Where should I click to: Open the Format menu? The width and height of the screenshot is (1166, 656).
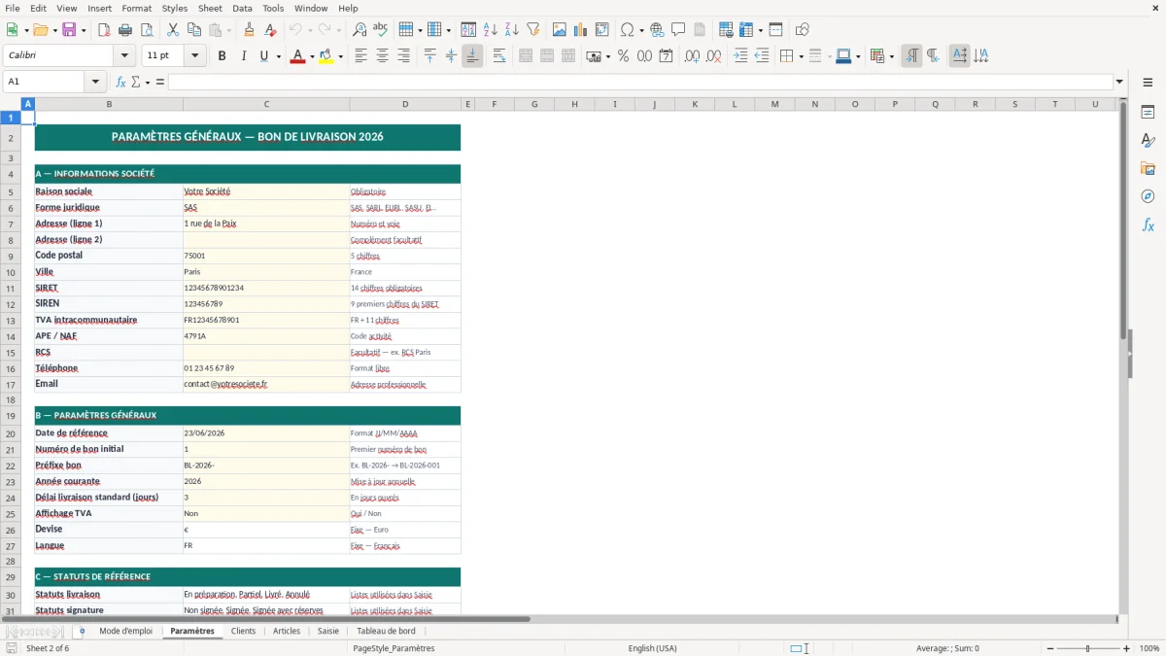click(137, 8)
